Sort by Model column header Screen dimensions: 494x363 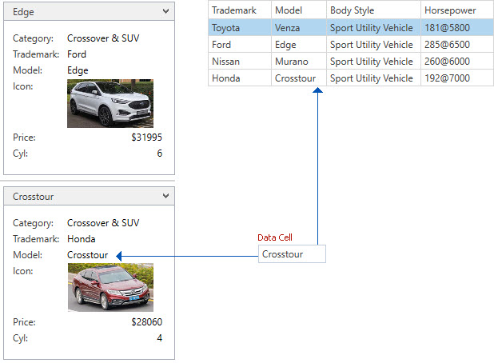[x=299, y=10]
